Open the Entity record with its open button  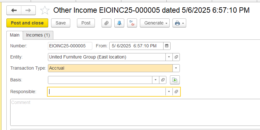(x=176, y=57)
